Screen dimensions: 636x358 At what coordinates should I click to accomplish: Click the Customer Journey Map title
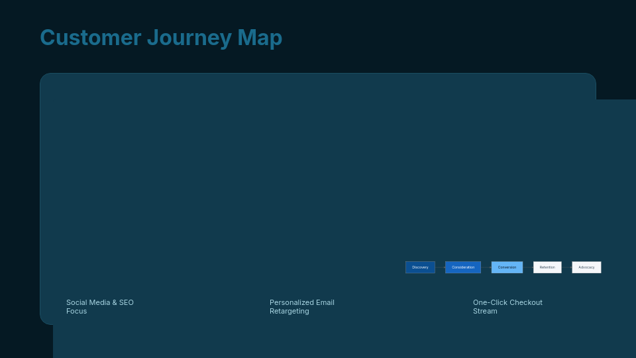[161, 38]
